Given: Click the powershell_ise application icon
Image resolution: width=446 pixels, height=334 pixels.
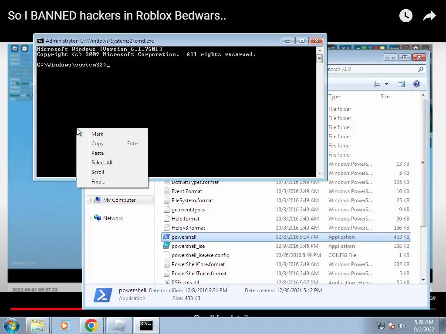Looking at the screenshot, I should click(x=166, y=246).
